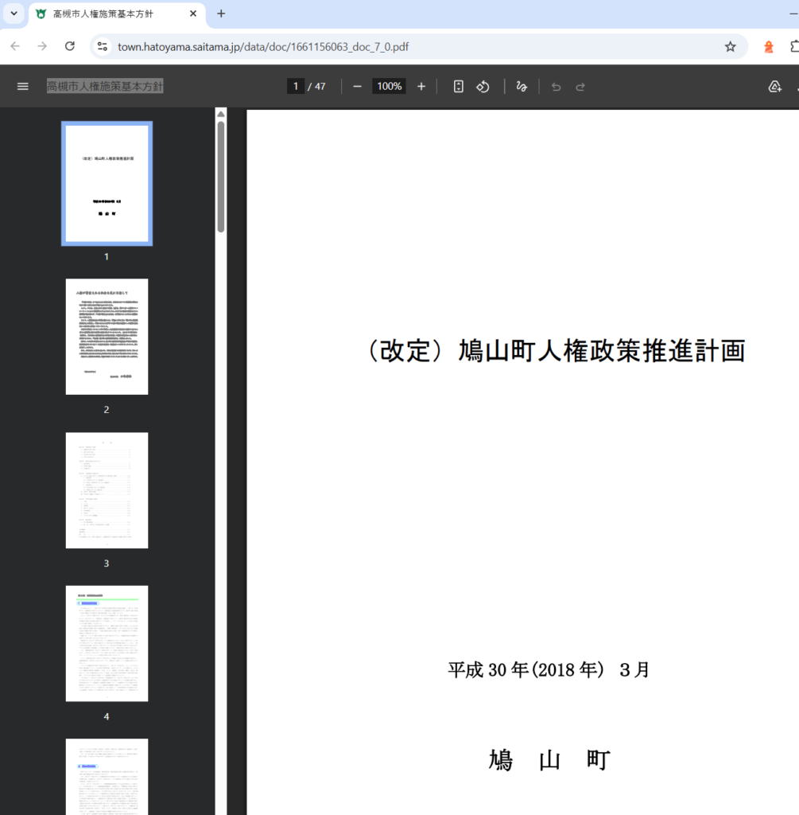This screenshot has width=799, height=815.
Task: Click the zoom in plus icon
Action: (x=421, y=86)
